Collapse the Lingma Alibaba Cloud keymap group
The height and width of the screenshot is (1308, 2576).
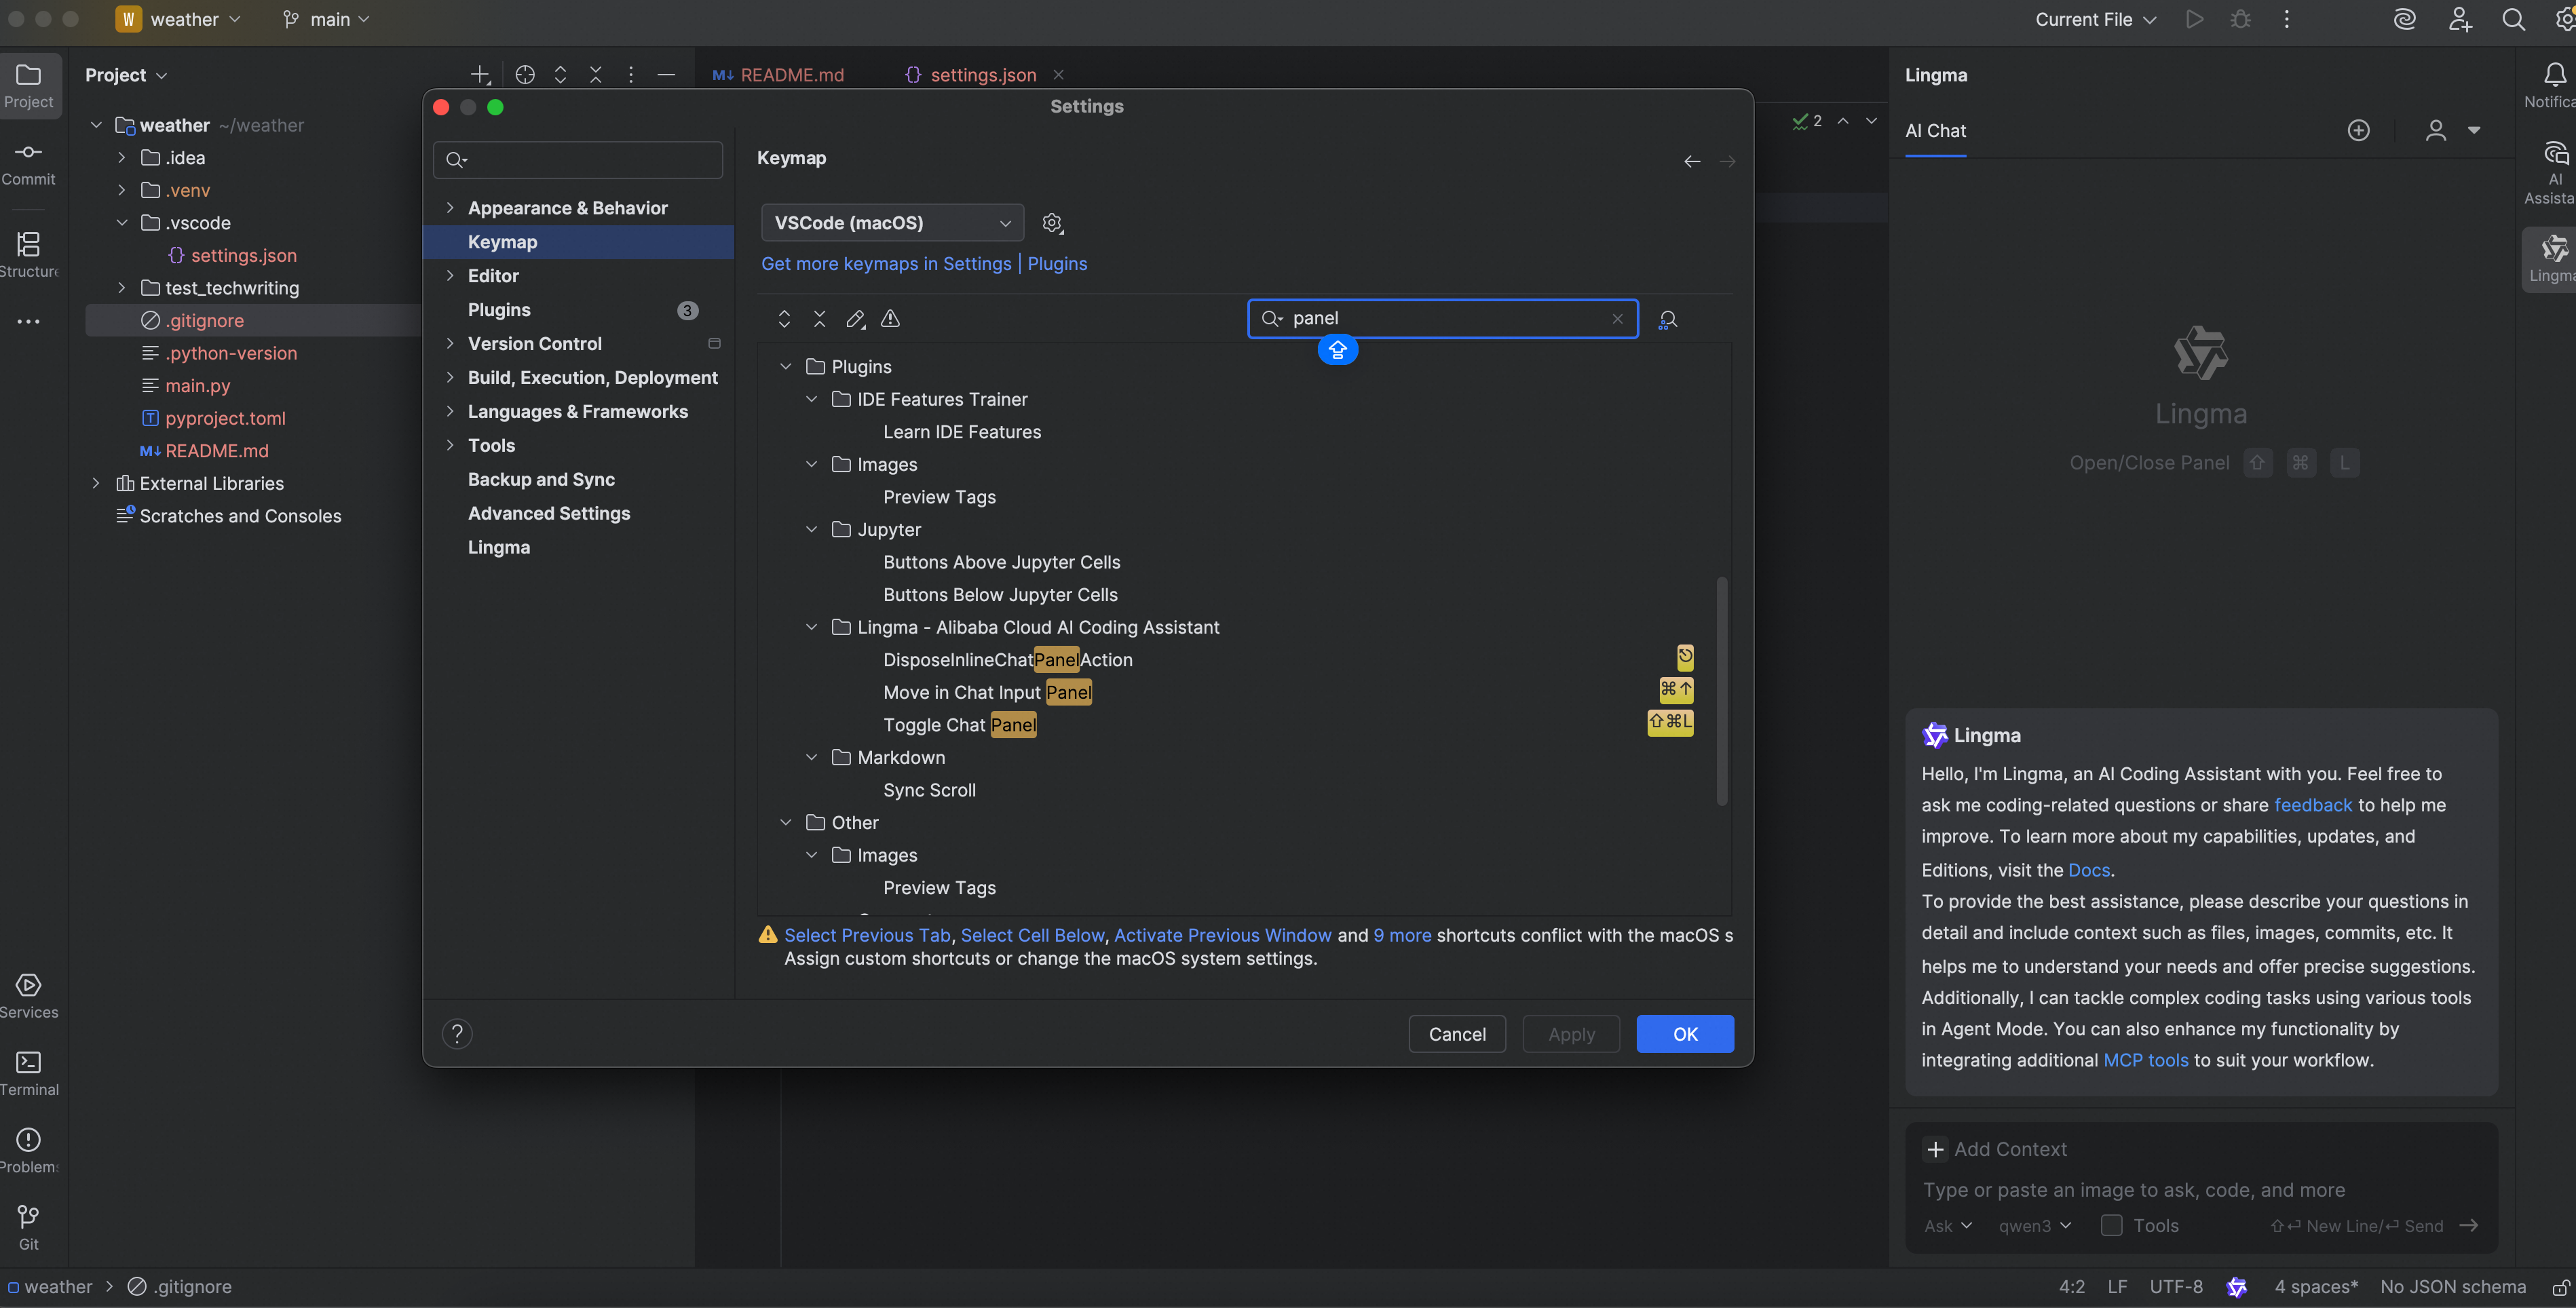[811, 628]
